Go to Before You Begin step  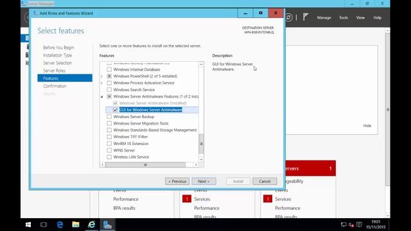tap(58, 47)
